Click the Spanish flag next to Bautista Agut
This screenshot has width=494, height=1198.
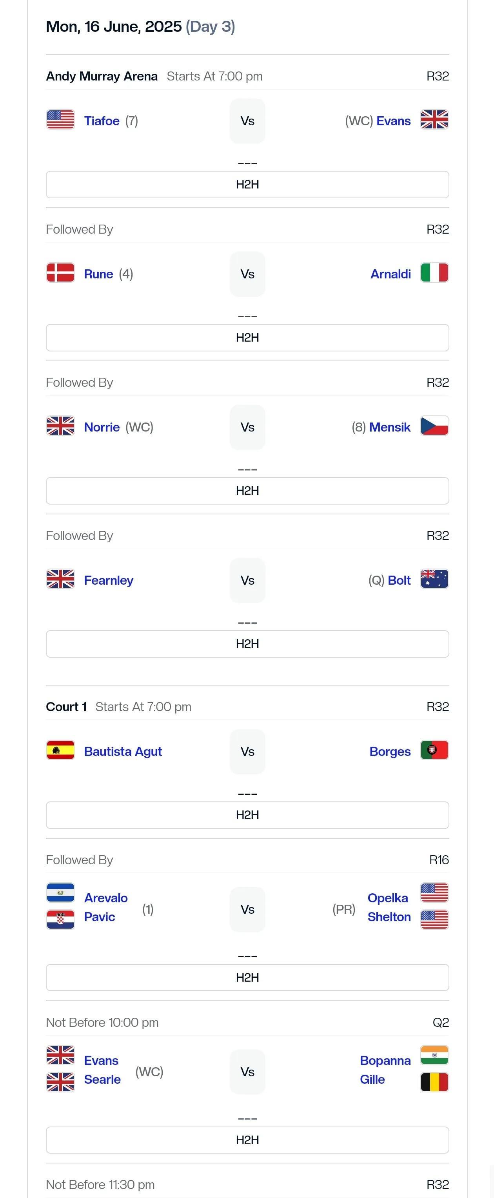(x=60, y=750)
